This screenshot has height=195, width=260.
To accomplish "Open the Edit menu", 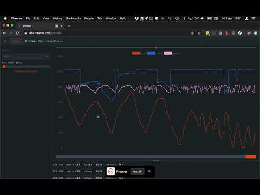I will (36, 18).
